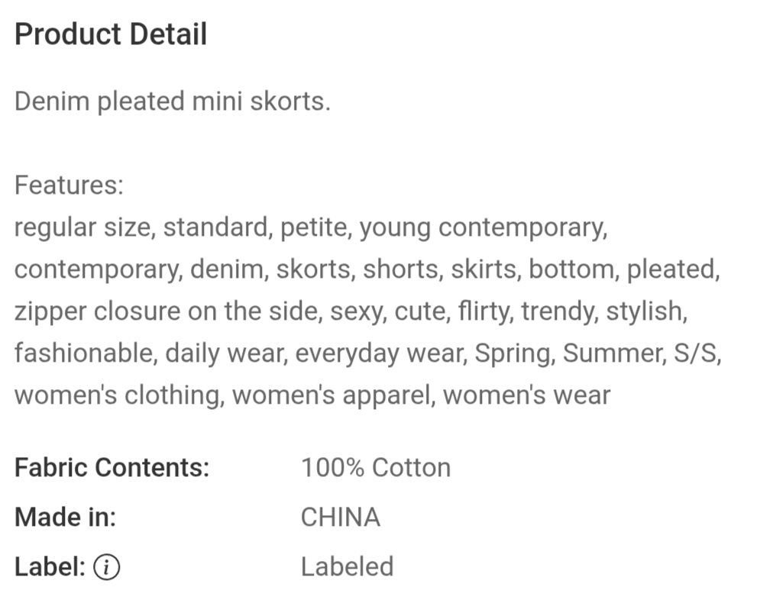Click the Made in: label
Image resolution: width=757 pixels, height=606 pixels.
tap(65, 517)
